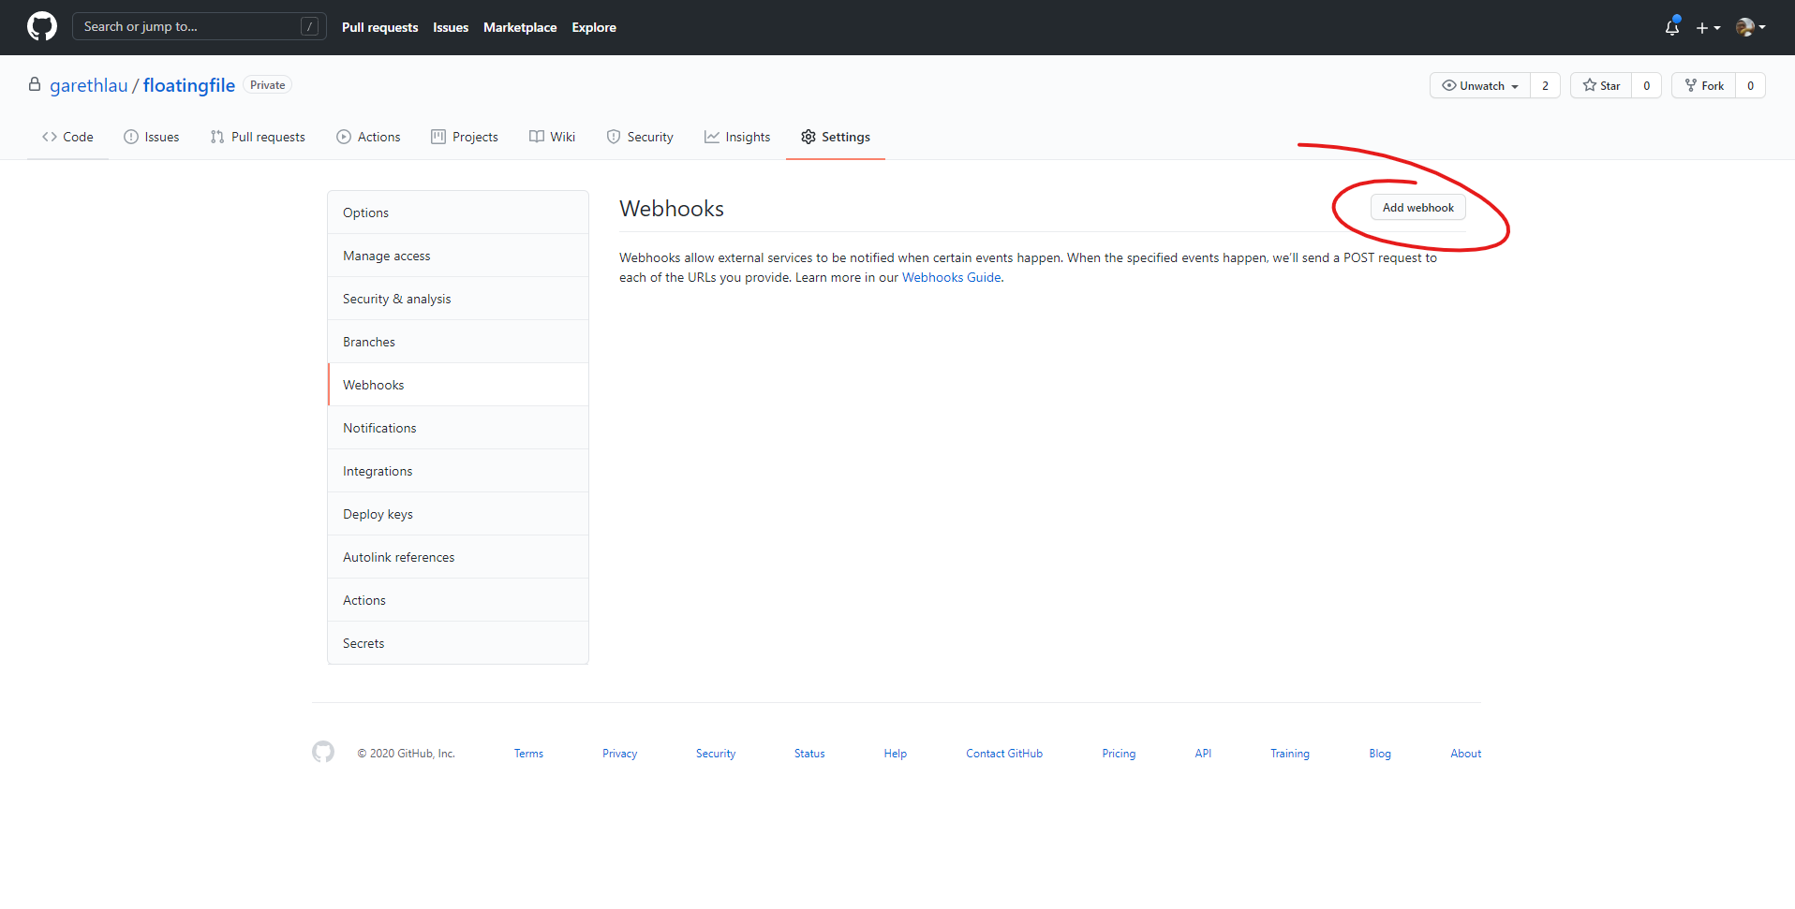The width and height of the screenshot is (1795, 909).
Task: Open the Marketplace menu
Action: (x=520, y=27)
